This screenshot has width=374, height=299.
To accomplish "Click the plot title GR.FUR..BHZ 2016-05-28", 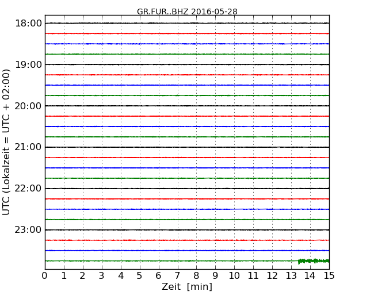I will click(187, 11).
